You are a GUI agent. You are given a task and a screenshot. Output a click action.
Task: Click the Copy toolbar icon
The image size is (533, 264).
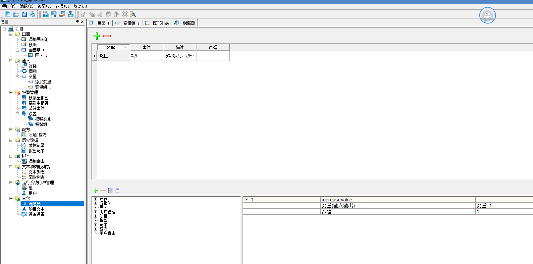click(108, 14)
